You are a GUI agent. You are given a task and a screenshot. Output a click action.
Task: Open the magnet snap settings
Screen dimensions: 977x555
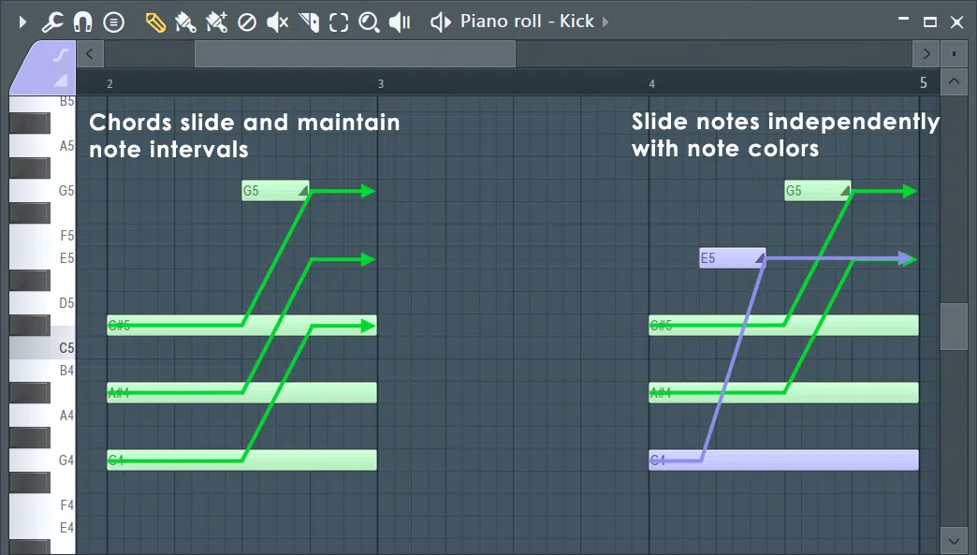click(x=82, y=22)
